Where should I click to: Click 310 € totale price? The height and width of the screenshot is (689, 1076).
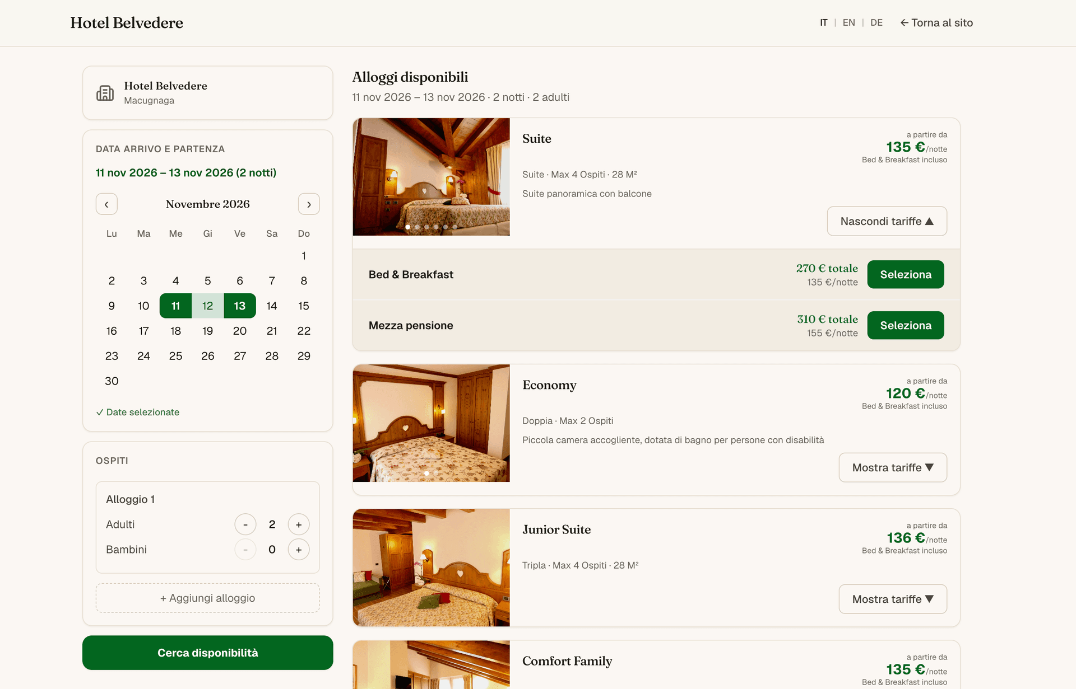click(x=828, y=319)
